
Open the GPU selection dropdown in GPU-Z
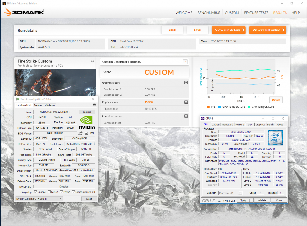coord(39,199)
